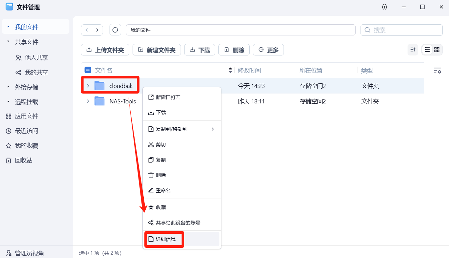Toggle the select-all checkbox in header
The height and width of the screenshot is (258, 449).
click(88, 70)
